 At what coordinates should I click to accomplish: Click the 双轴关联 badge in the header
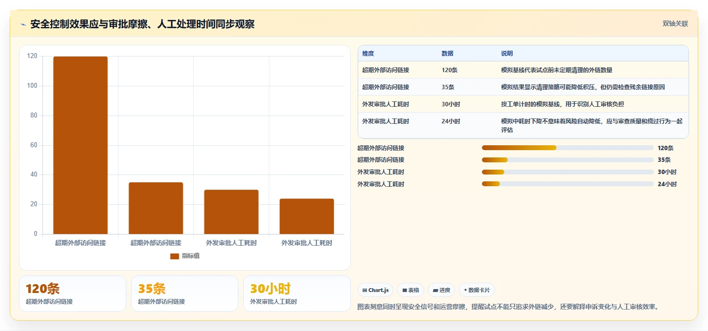[x=675, y=24]
